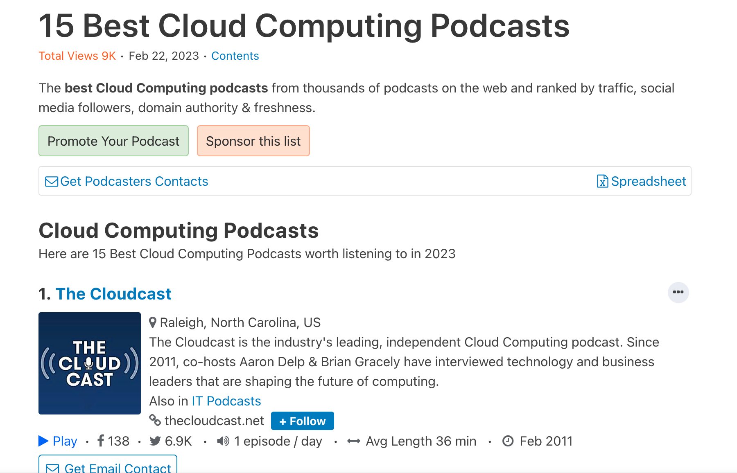Click the location pin icon before Raleigh

[x=154, y=322]
